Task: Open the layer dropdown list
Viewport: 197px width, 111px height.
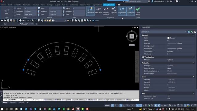Action: click(66, 21)
